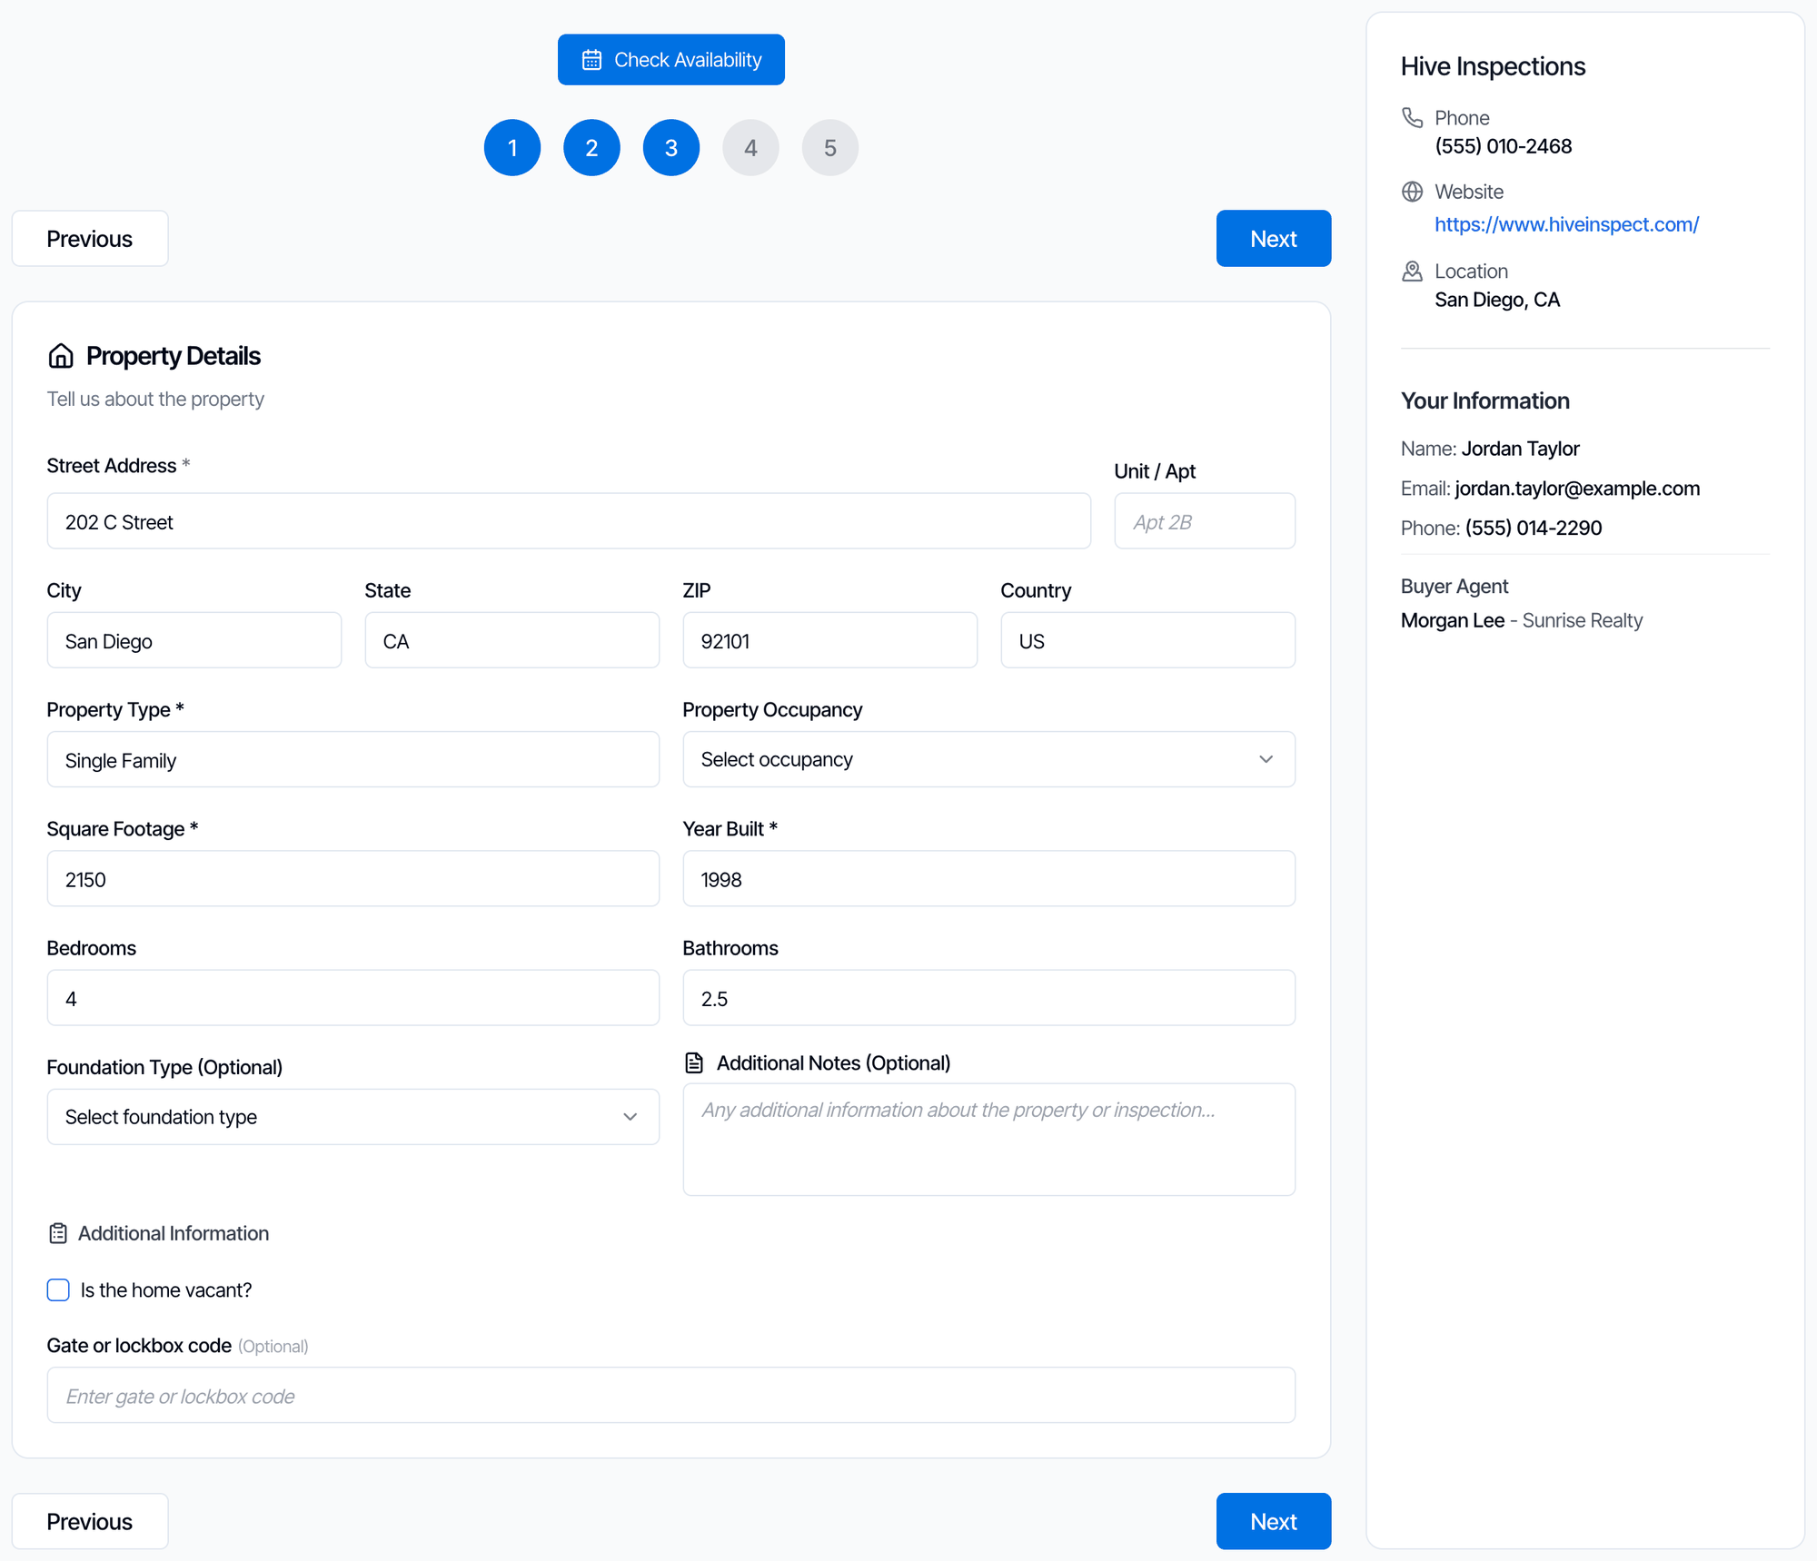Click the location pin icon

1412,272
